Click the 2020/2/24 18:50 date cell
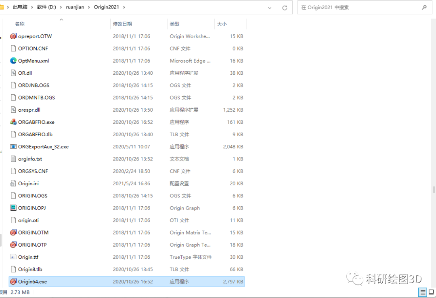This screenshot has width=436, height=298. point(132,171)
